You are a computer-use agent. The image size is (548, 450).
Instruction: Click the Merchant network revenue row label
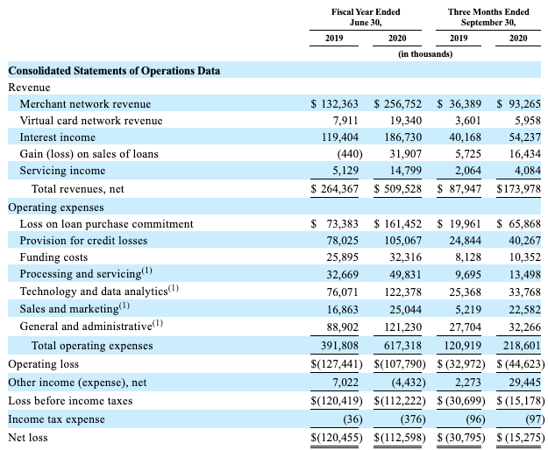[x=85, y=104]
